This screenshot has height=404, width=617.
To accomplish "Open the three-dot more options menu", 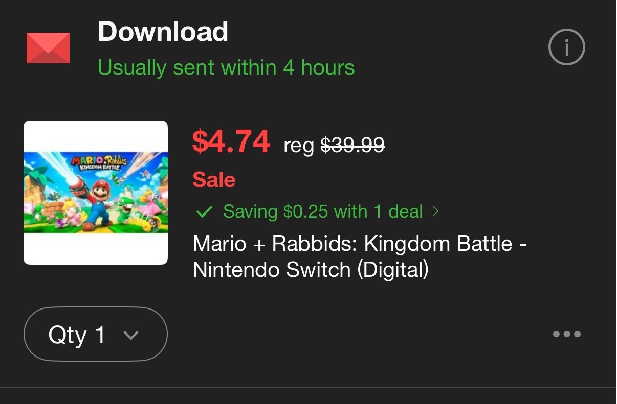I will (x=566, y=335).
